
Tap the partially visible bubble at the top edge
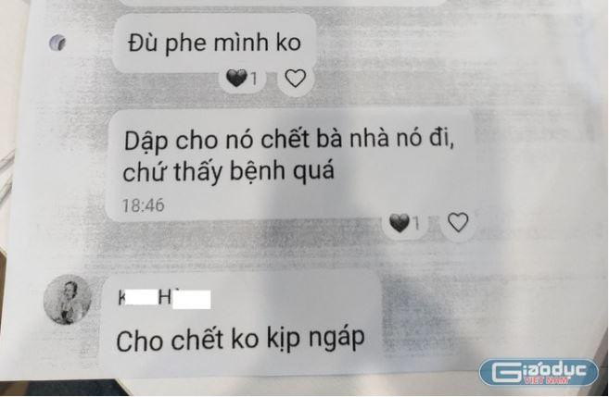coord(282,3)
